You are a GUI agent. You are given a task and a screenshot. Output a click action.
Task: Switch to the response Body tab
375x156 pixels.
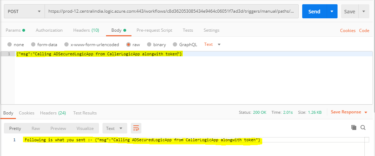(x=8, y=113)
